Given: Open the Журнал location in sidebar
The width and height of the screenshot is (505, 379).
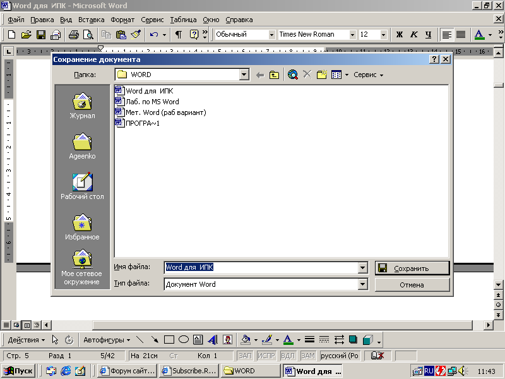Looking at the screenshot, I should coord(82,106).
